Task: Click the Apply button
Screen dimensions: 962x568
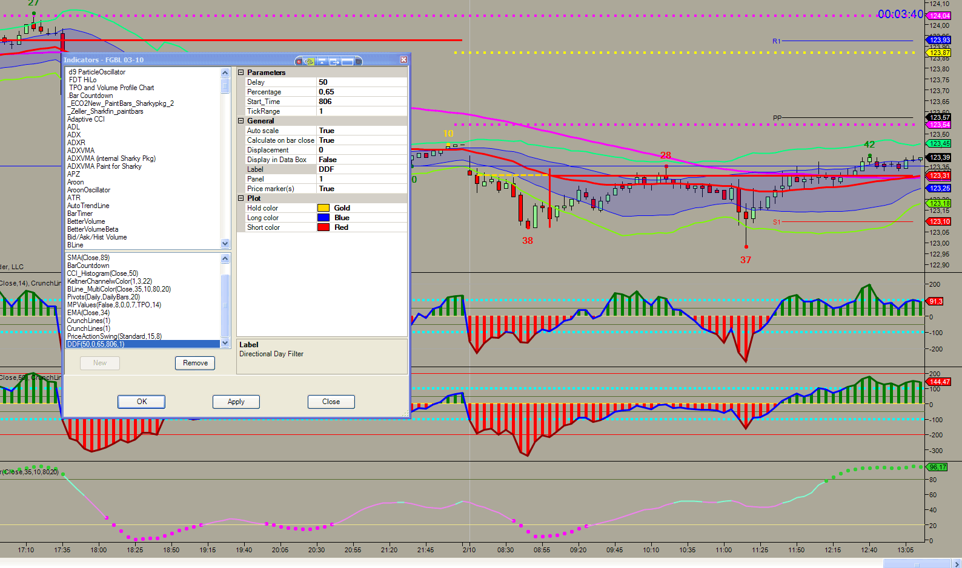Action: [236, 402]
